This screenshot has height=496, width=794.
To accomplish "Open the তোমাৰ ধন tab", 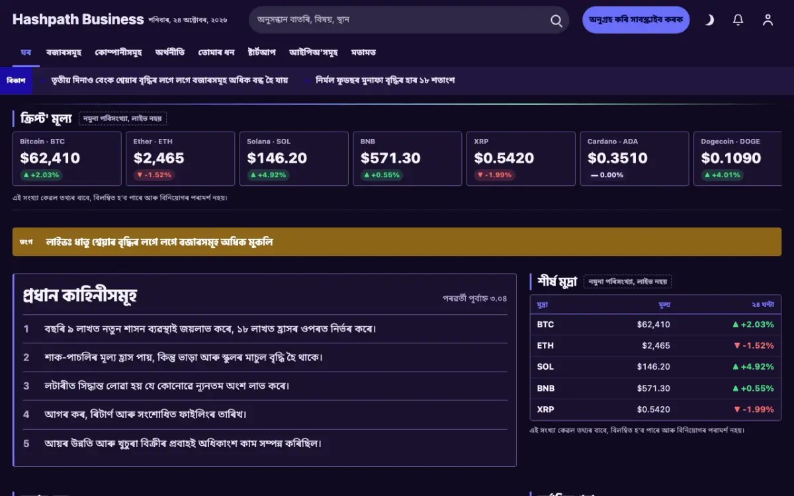I will [216, 52].
